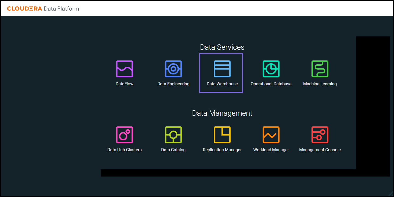This screenshot has width=394, height=197.
Task: Open the lime Data Catalog icon
Action: (173, 135)
